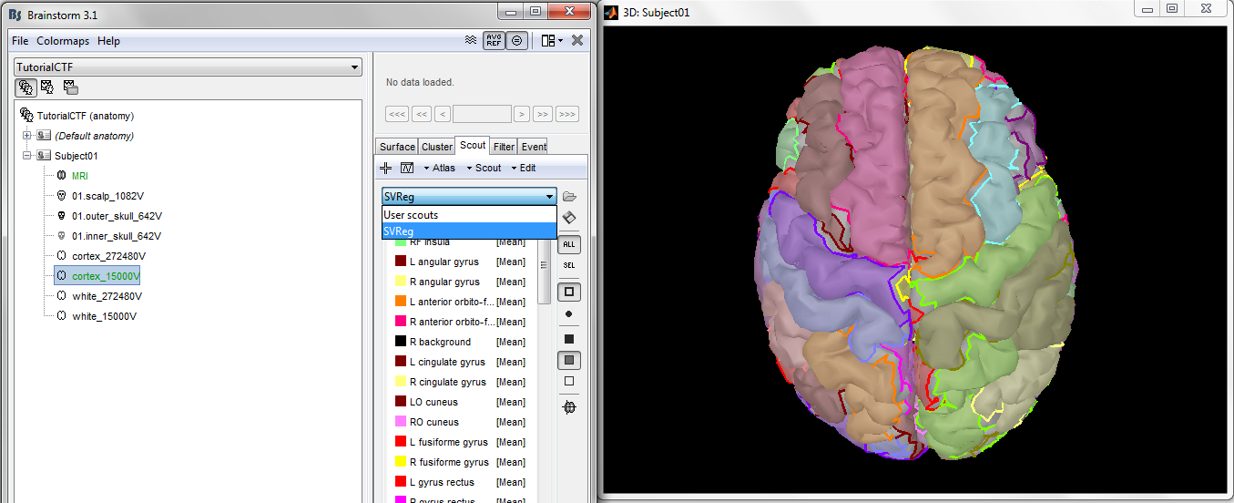The height and width of the screenshot is (503, 1234).
Task: Expand the Default anatomy tree node
Action: point(27,136)
